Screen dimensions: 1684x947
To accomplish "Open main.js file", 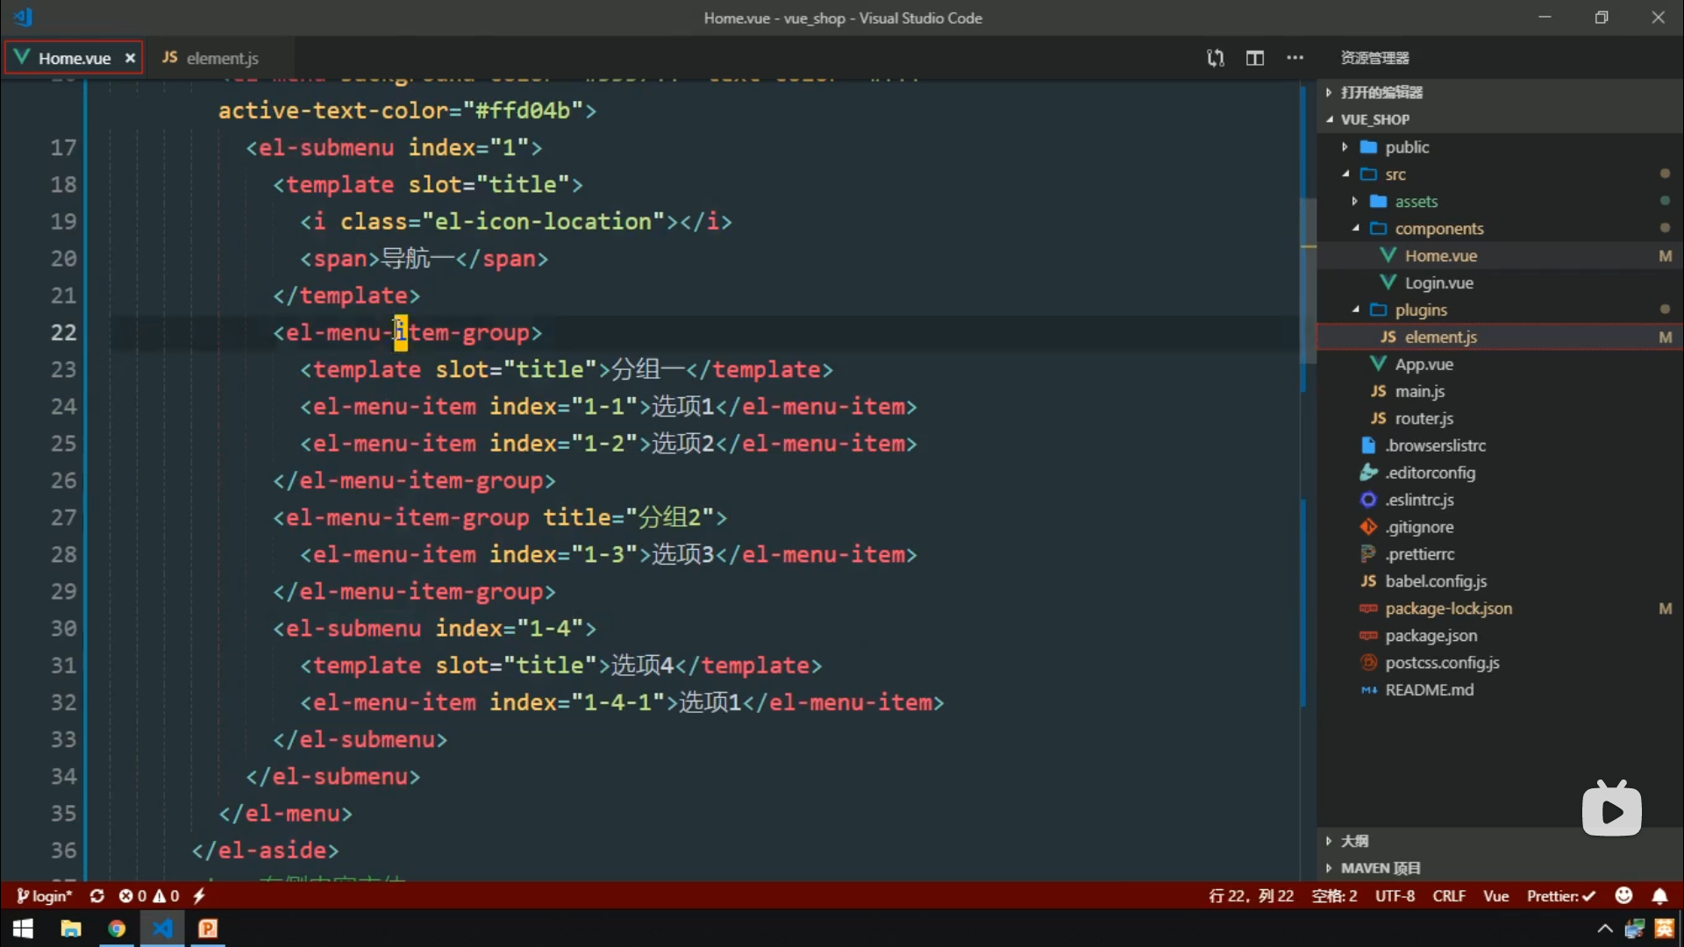I will point(1419,392).
